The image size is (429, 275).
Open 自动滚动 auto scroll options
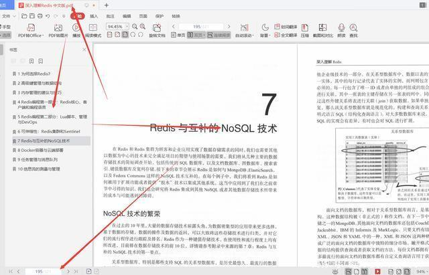244,30
